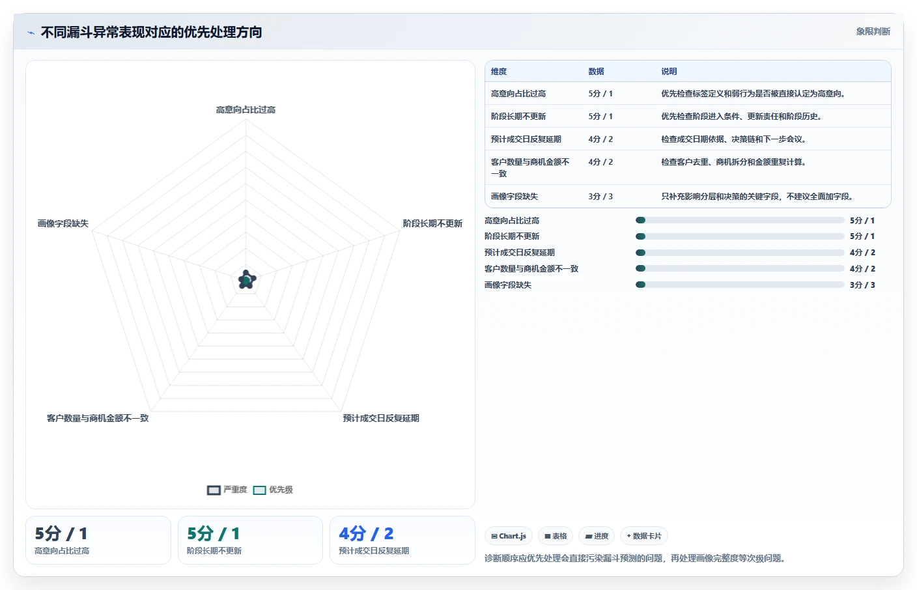Click the 进度 tag chip
This screenshot has height=590, width=917.
coord(597,536)
